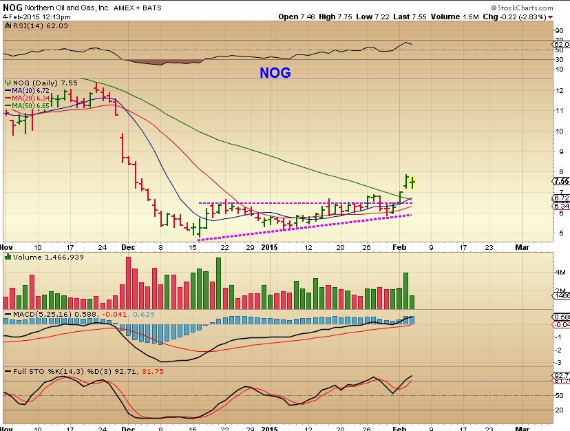570x431 pixels.
Task: Click the -3 level on the MACD axis
Action: [558, 363]
